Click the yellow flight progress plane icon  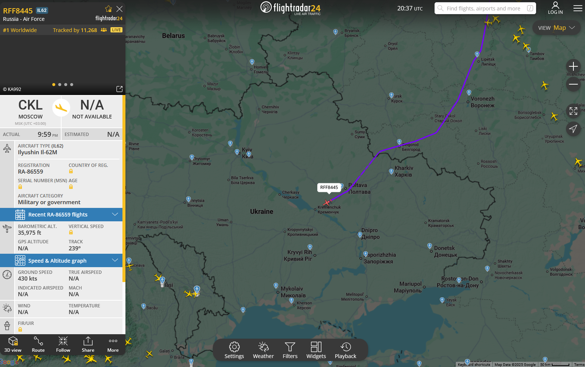point(61,108)
